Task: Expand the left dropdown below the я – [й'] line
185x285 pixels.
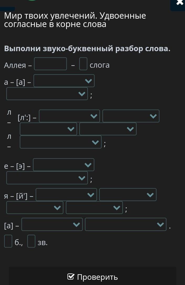Action: click(x=35, y=208)
